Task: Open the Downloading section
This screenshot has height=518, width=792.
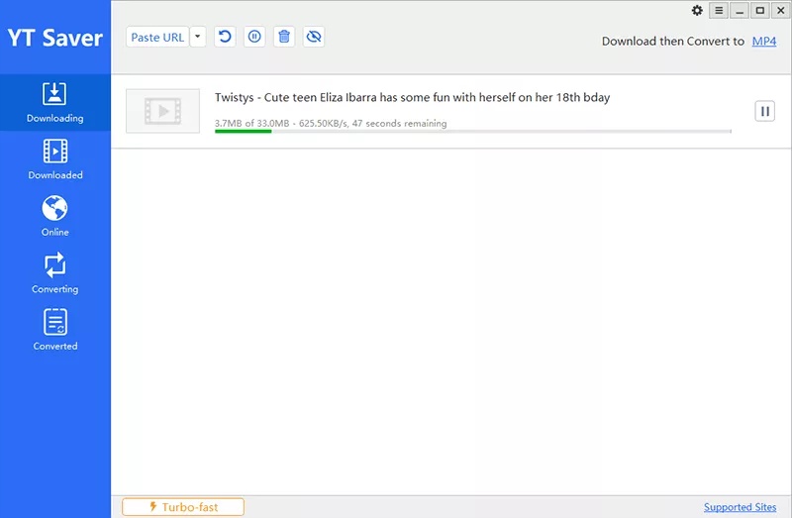Action: pyautogui.click(x=55, y=103)
